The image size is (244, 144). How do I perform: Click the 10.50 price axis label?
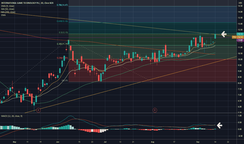pos(240,53)
